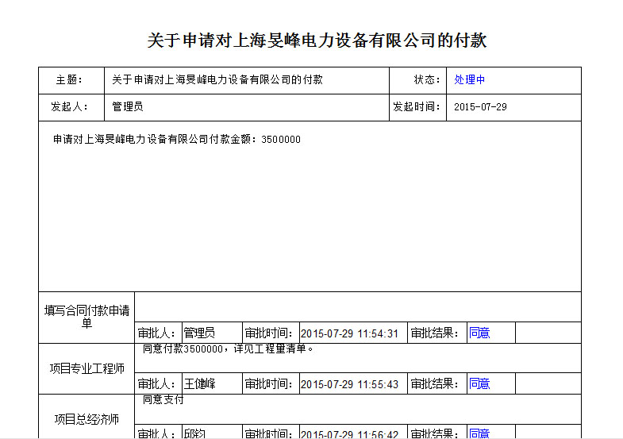
Task: Click comment 同意付款3500000，详见工程量清单
Action: pyautogui.click(x=229, y=349)
